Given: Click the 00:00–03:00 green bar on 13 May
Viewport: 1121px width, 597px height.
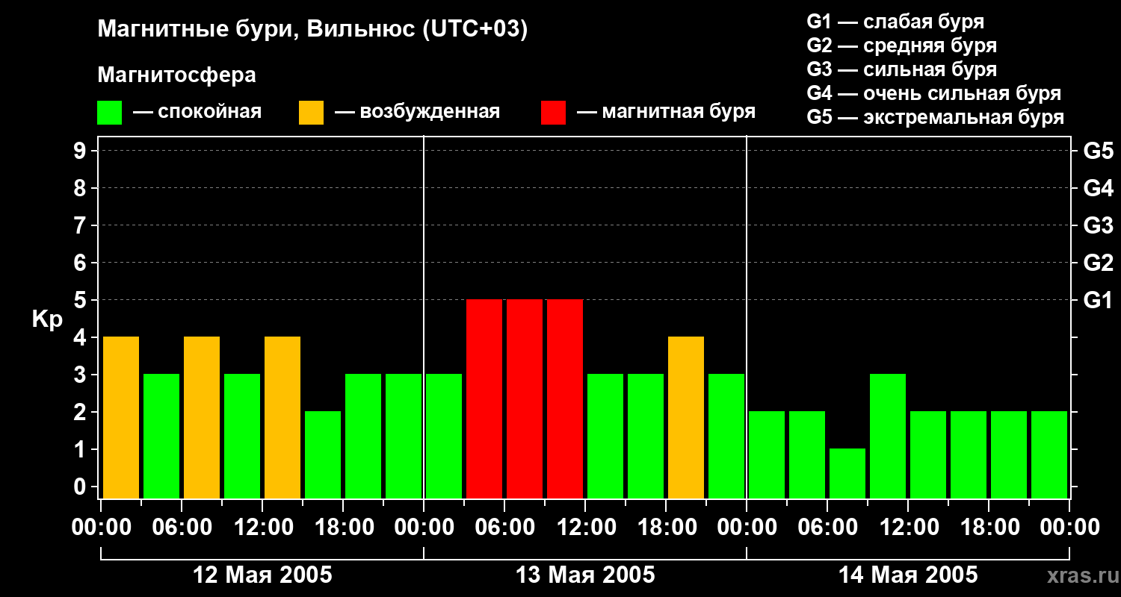Looking at the screenshot, I should pos(444,436).
